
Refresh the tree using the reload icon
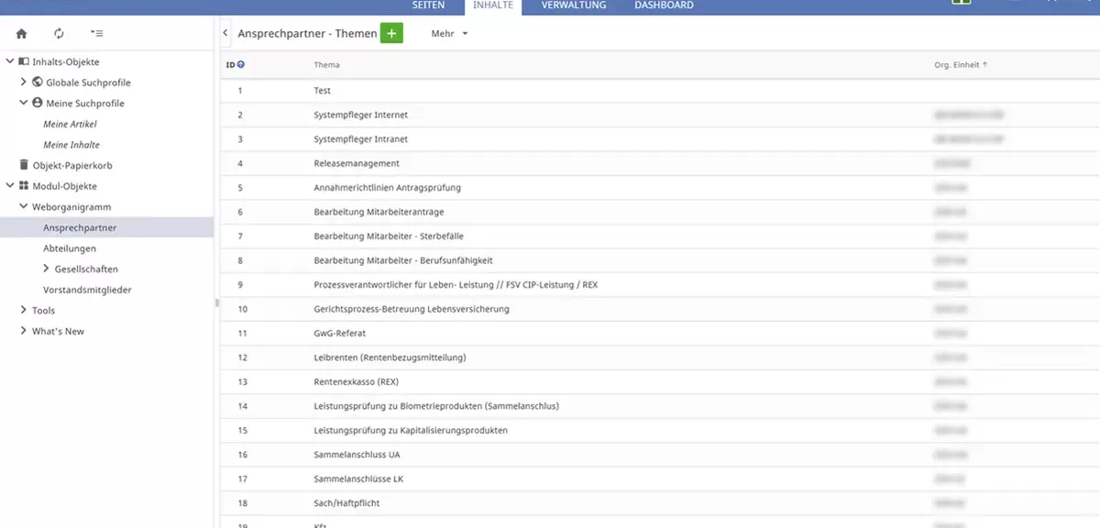click(x=58, y=32)
